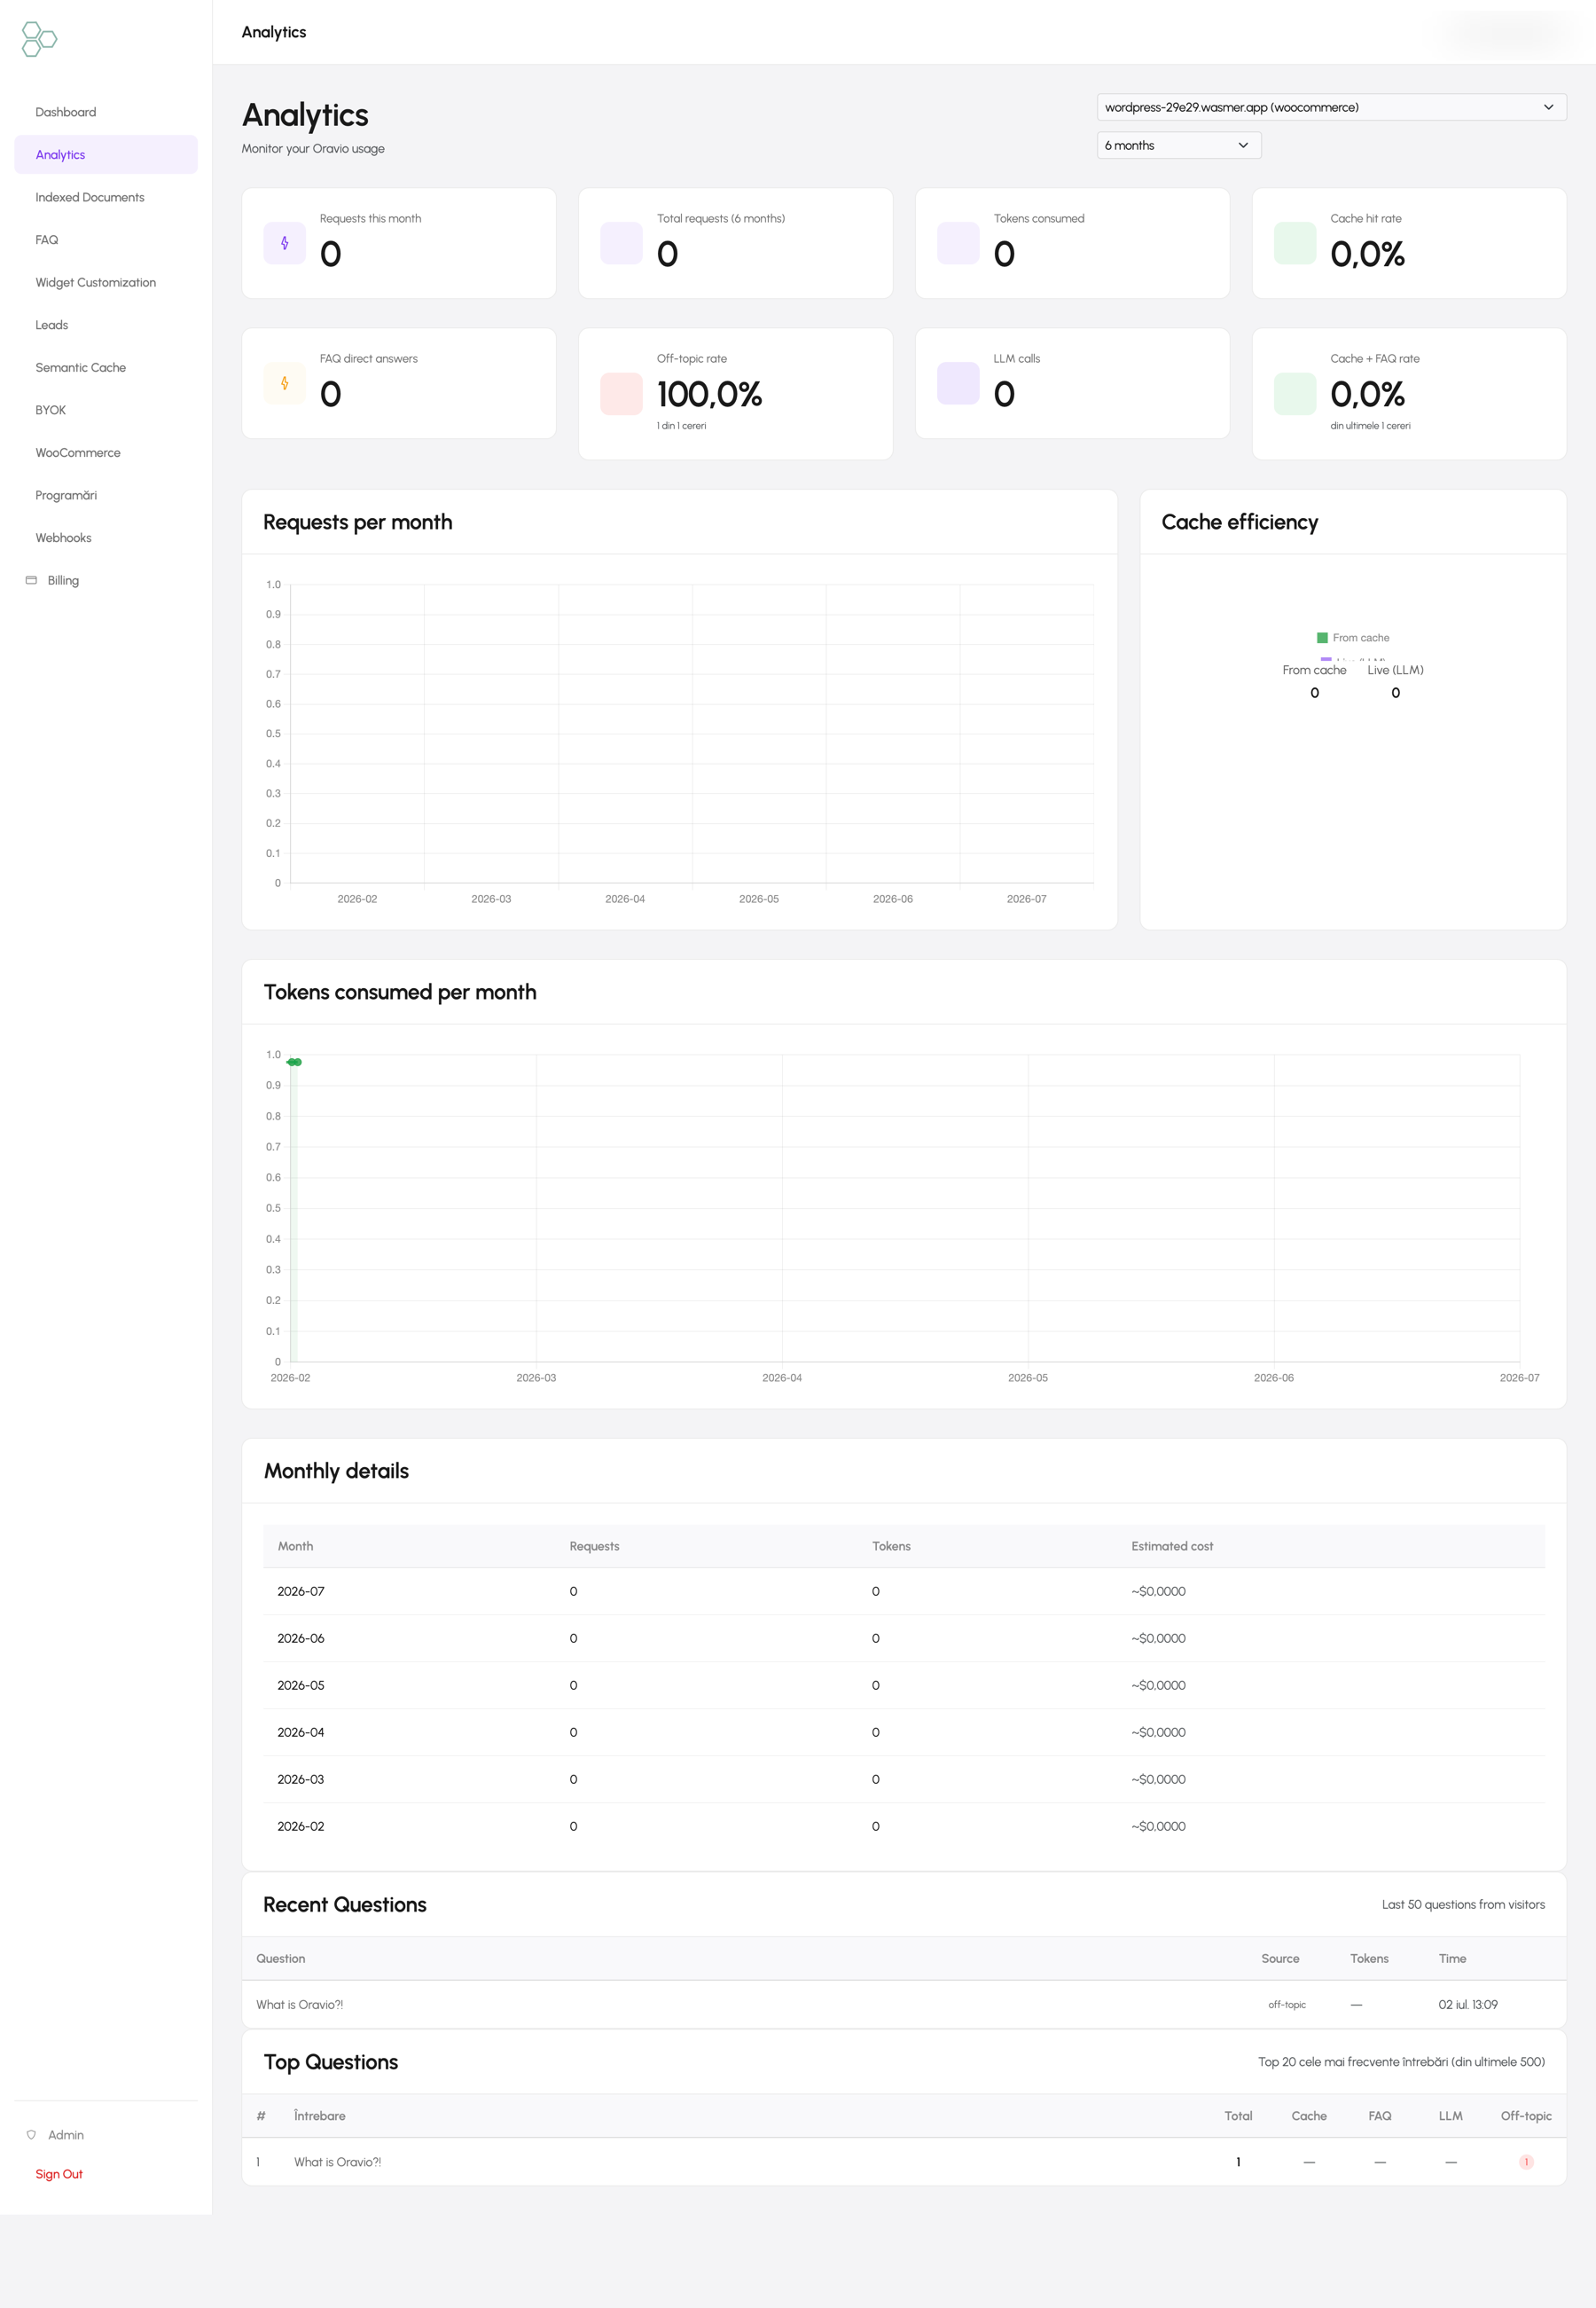Click the 2026-03 row in Monthly details
Screen dimensions: 1596x2308
click(904, 1778)
